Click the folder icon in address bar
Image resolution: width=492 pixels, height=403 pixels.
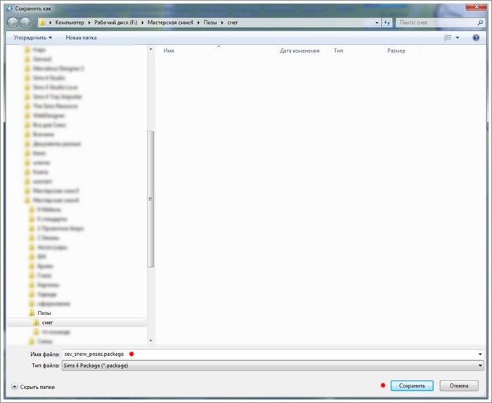coord(43,23)
